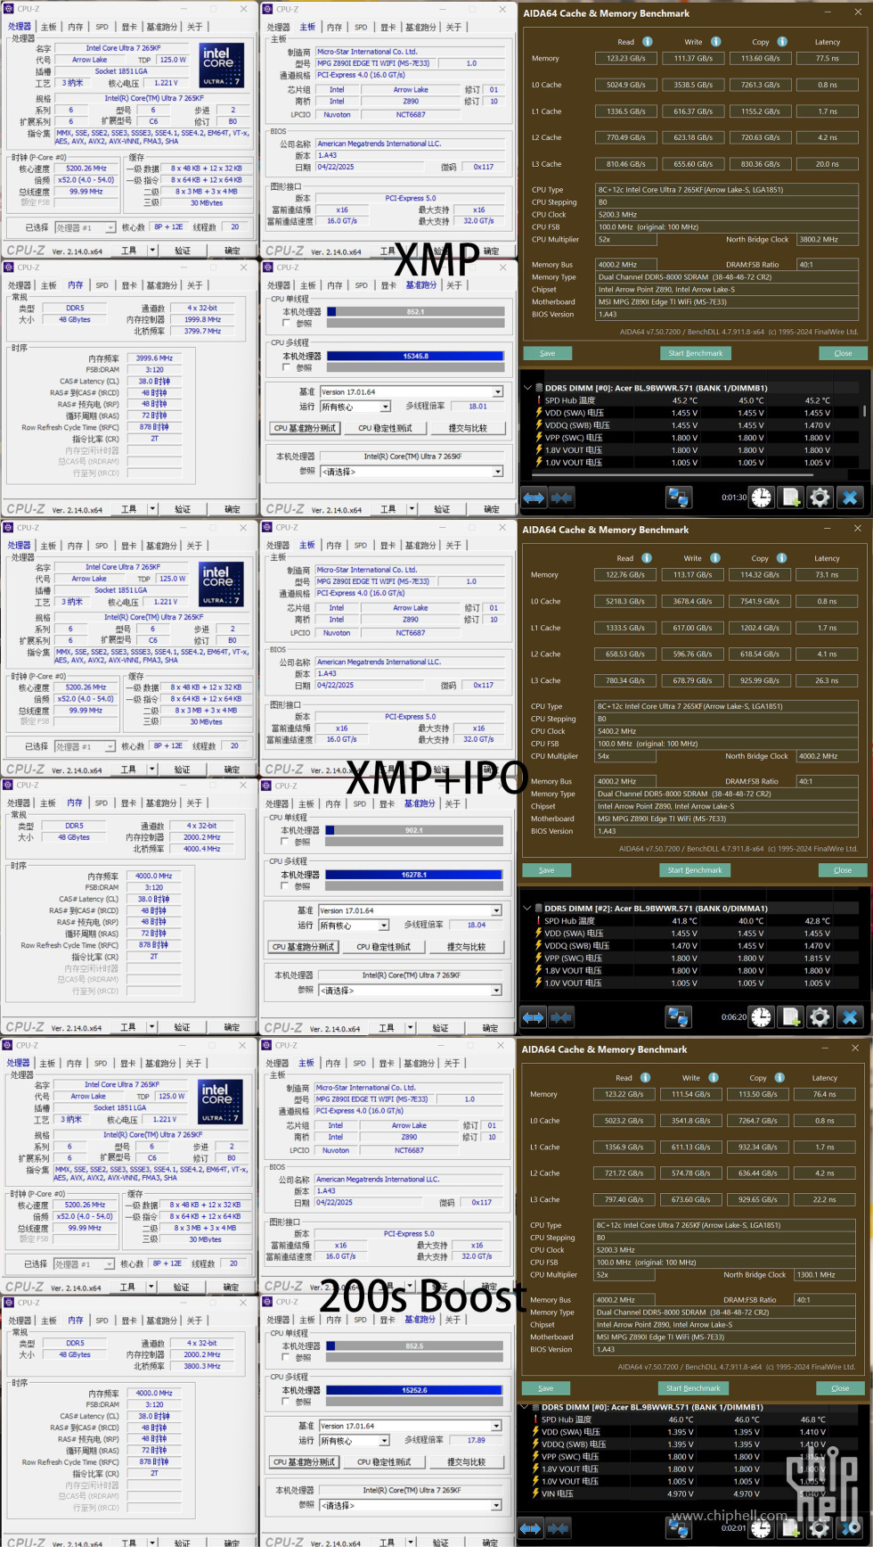Screen dimensions: 873x1547
Task: Tick the 参照 checkbox under the 16278.1 multi-thread bar
Action: pyautogui.click(x=286, y=886)
